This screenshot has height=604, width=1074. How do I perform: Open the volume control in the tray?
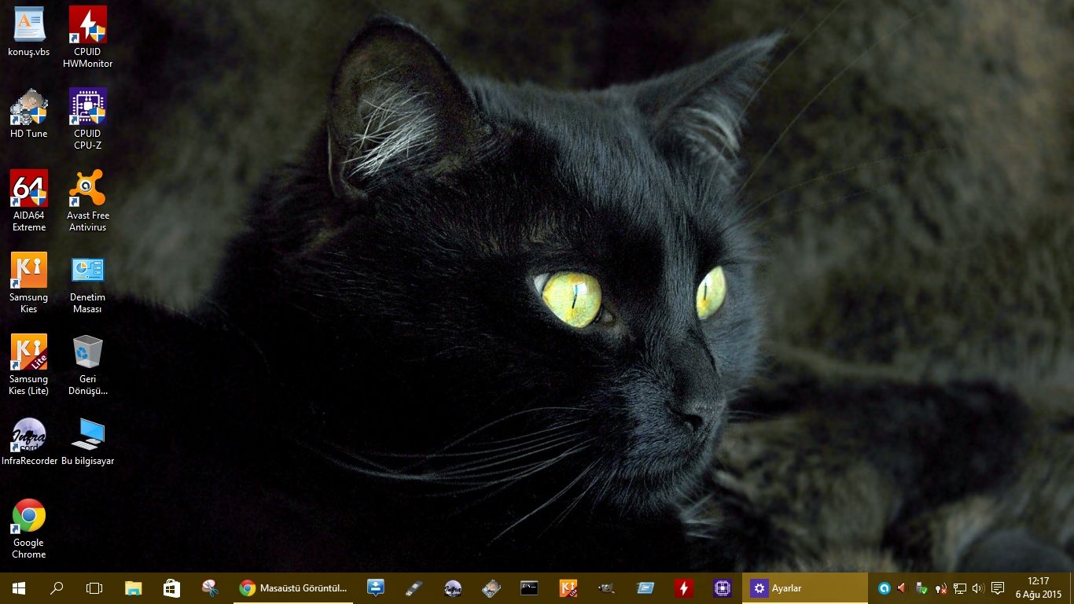tap(978, 588)
